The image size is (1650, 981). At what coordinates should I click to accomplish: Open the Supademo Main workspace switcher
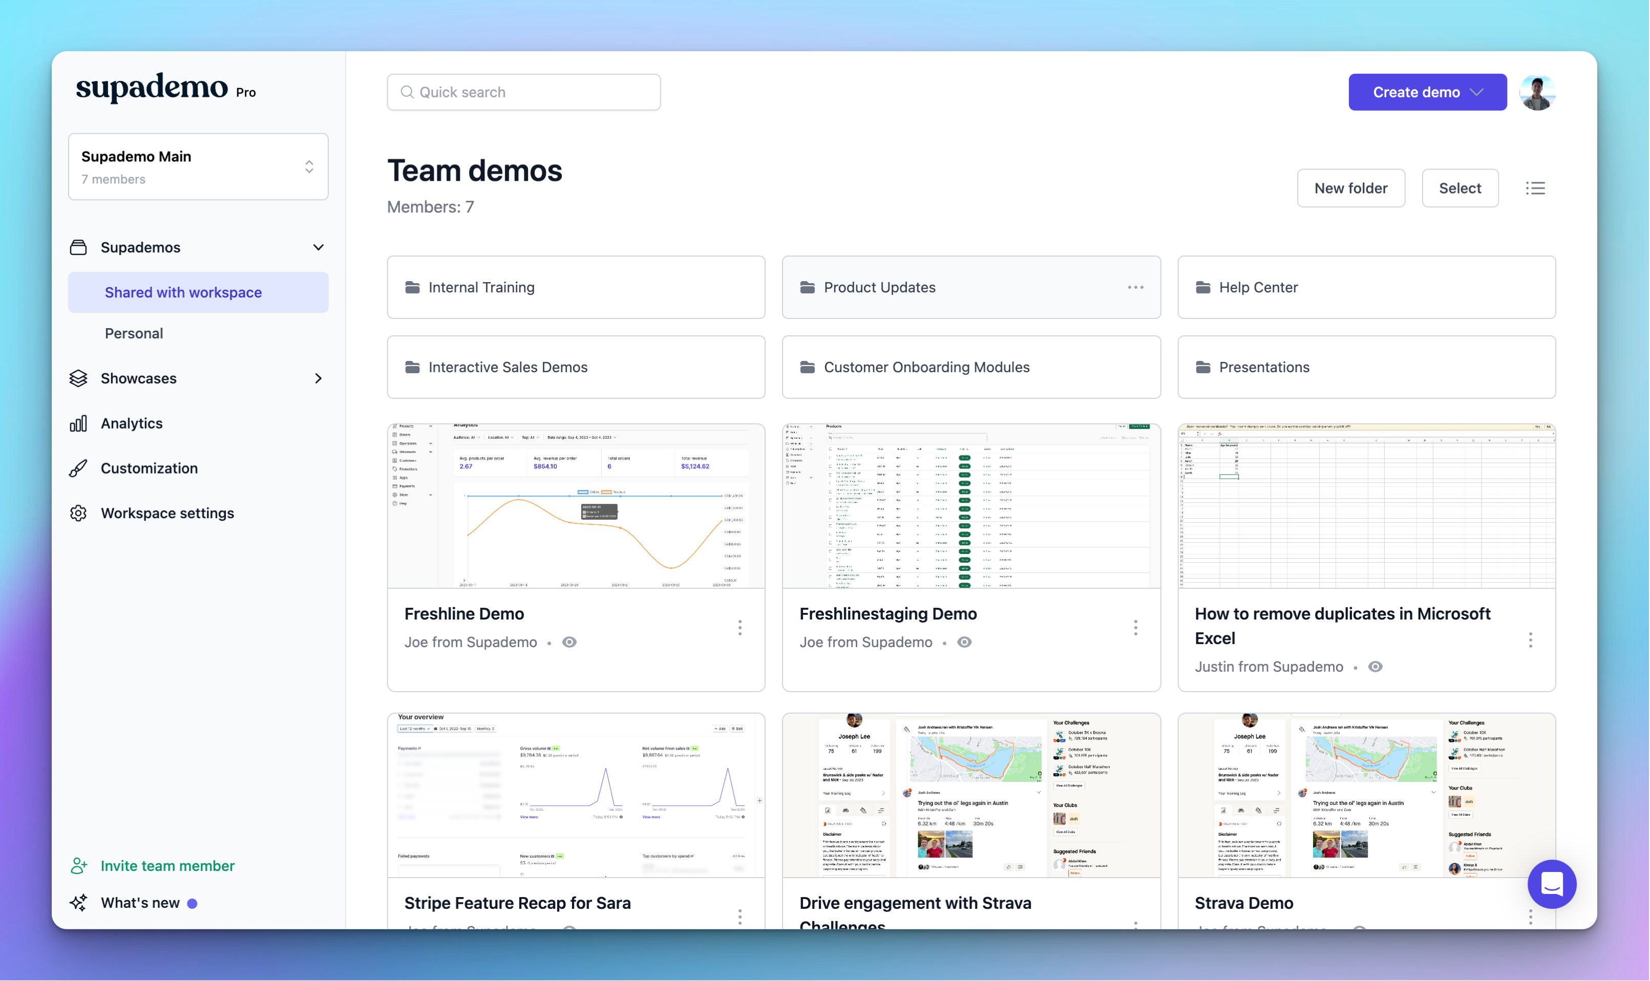(x=198, y=166)
